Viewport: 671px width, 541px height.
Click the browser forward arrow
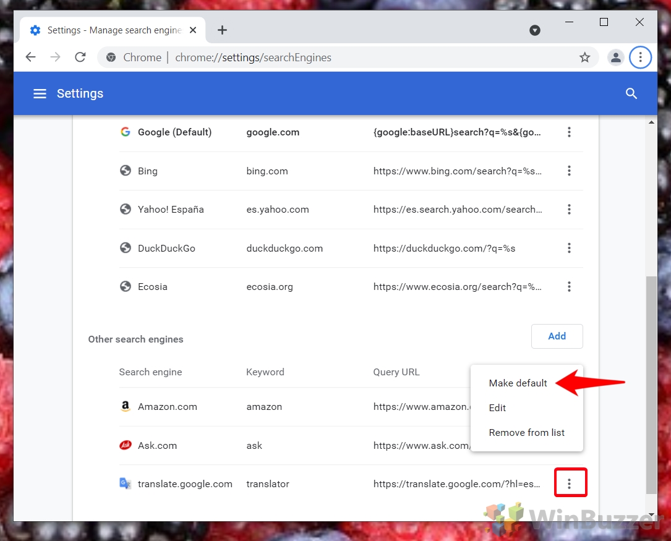coord(55,57)
